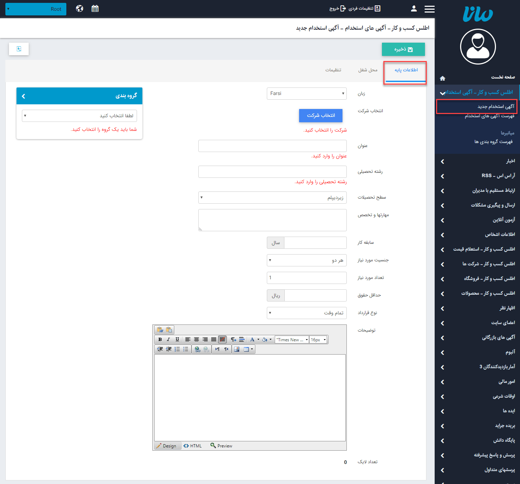Click the Insert Image icon in the editor
520x484 pixels.
(x=236, y=349)
